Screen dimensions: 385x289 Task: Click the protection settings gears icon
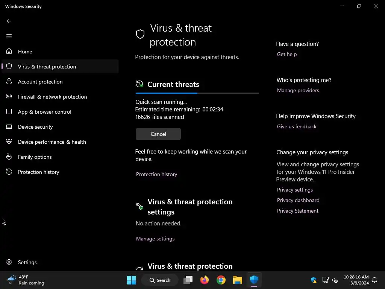coord(139,206)
